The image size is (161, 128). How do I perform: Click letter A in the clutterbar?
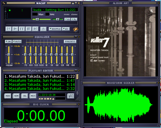pyautogui.click(x=6, y=11)
